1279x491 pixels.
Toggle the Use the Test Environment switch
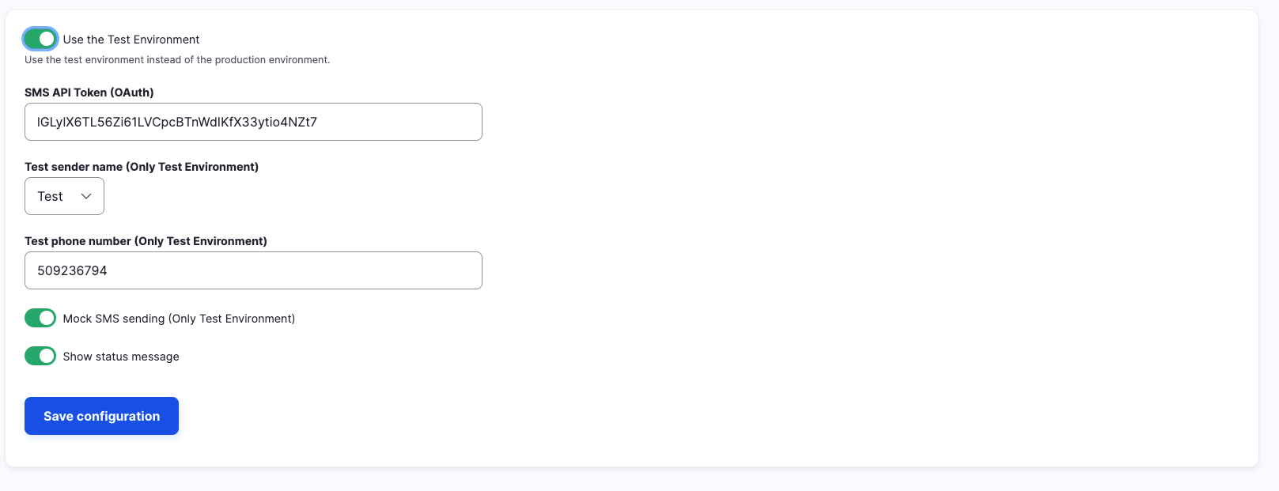pos(40,39)
